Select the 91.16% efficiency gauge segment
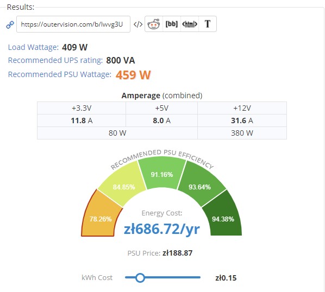The height and width of the screenshot is (292, 325). click(161, 173)
